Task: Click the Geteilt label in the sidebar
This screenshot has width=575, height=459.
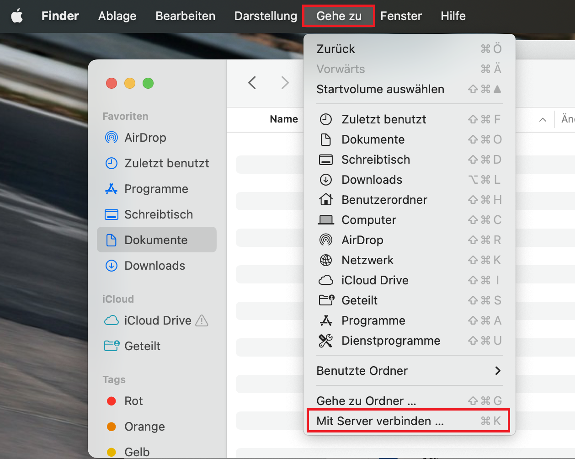Action: (143, 346)
